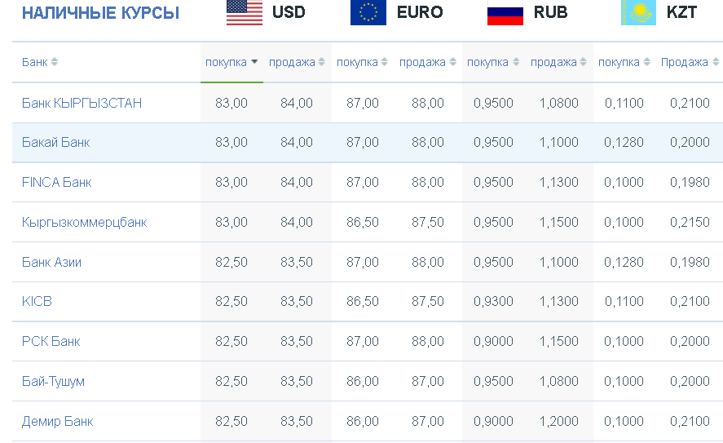Sort by USD продажа column header

pos(297,62)
